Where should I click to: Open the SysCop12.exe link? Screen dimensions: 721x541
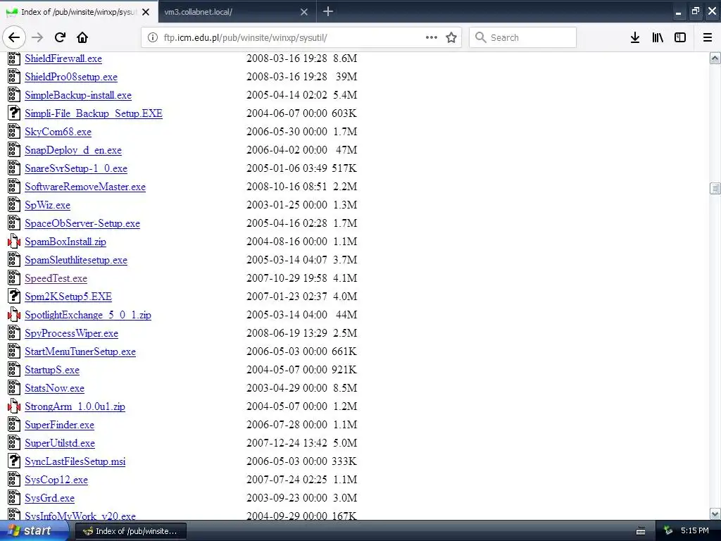coord(56,480)
